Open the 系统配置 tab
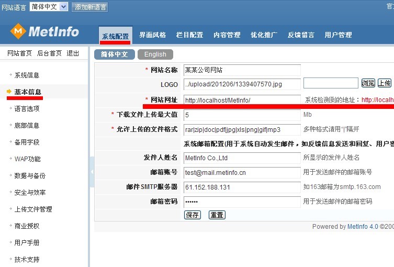This screenshot has width=394, height=267. coord(115,36)
